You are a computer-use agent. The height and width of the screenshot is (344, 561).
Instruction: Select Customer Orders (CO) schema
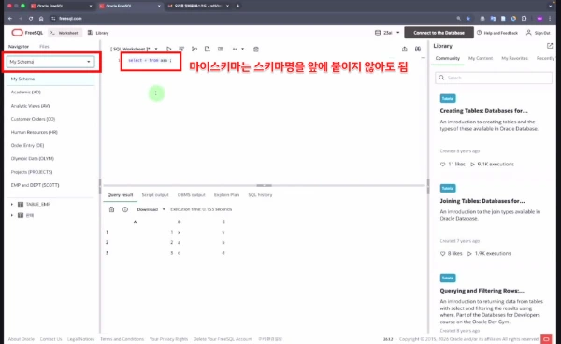point(50,119)
